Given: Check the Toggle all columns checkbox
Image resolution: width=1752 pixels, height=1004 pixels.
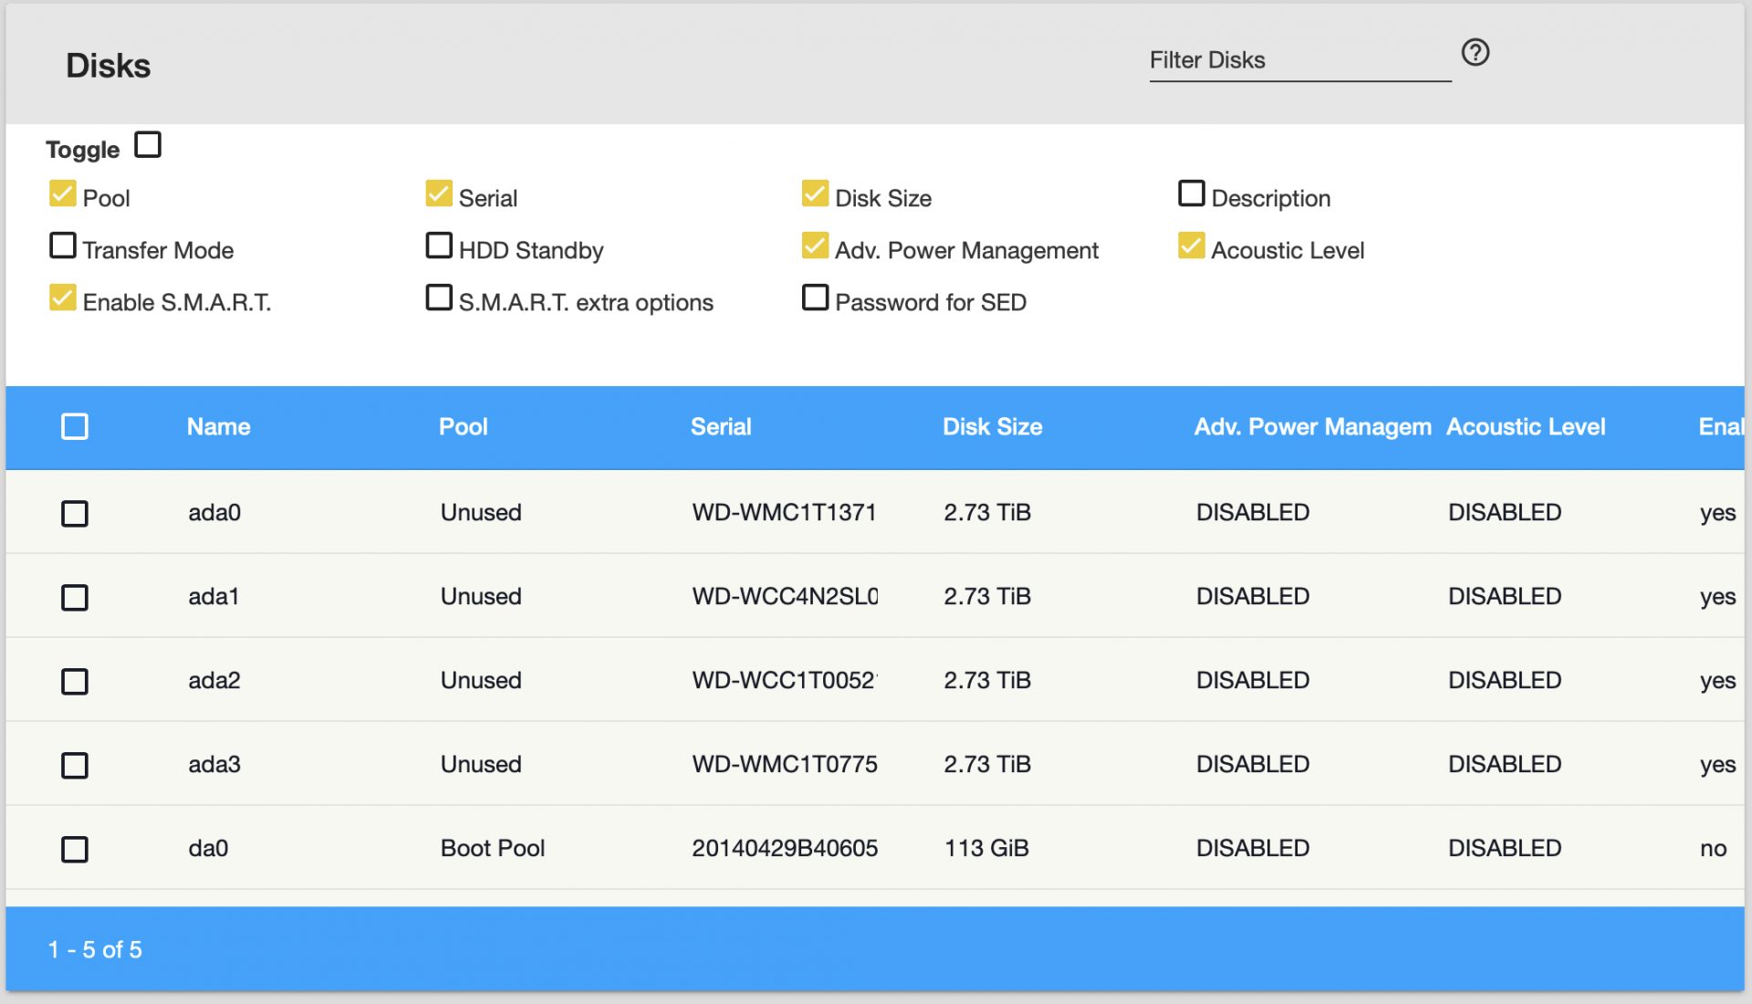Looking at the screenshot, I should point(148,145).
